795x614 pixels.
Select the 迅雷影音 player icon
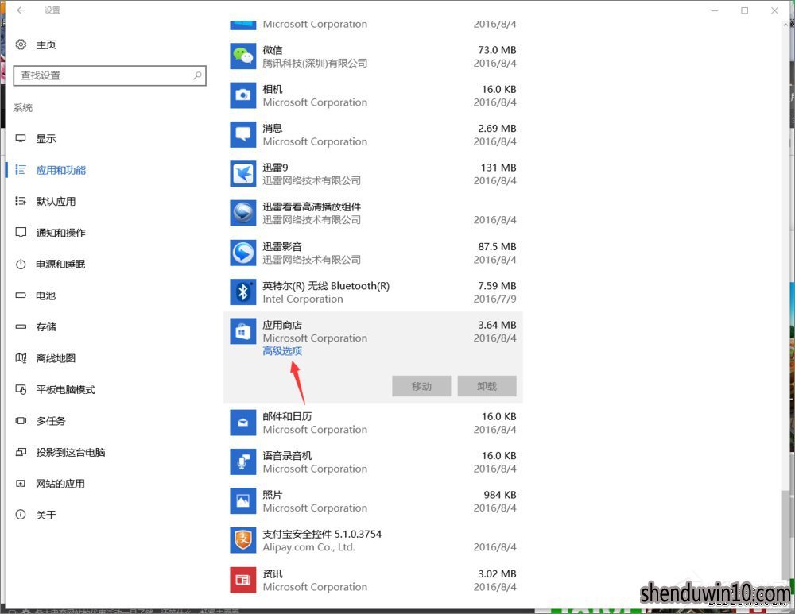pyautogui.click(x=242, y=253)
